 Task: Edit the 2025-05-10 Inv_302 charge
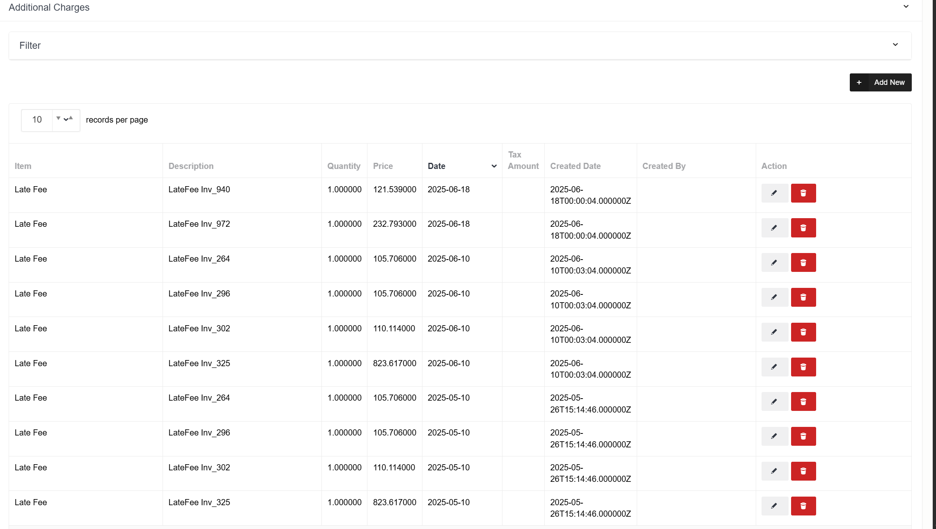coord(774,471)
